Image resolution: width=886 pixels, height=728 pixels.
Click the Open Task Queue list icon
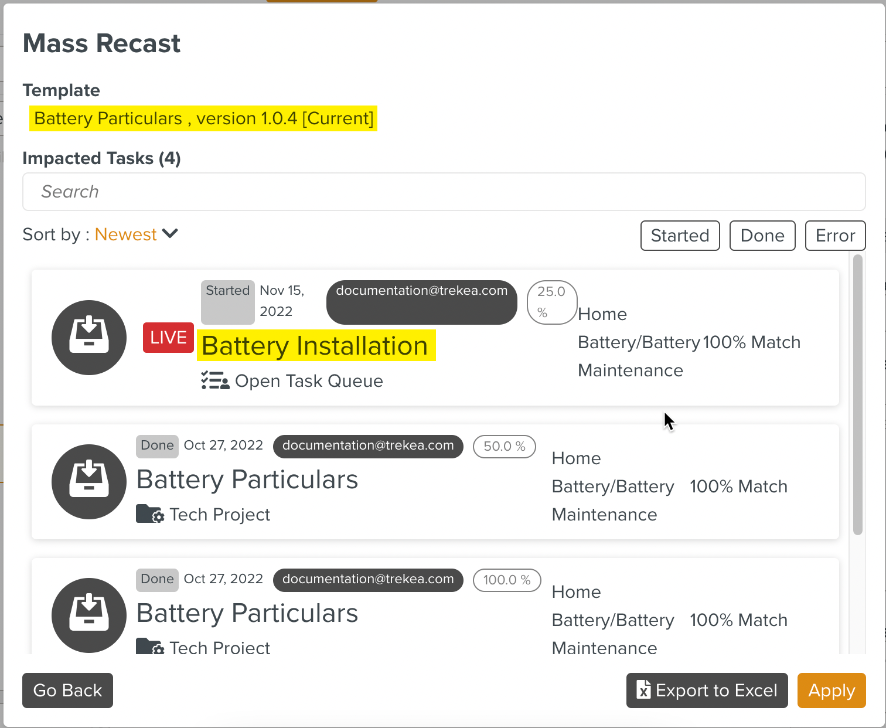click(x=214, y=381)
